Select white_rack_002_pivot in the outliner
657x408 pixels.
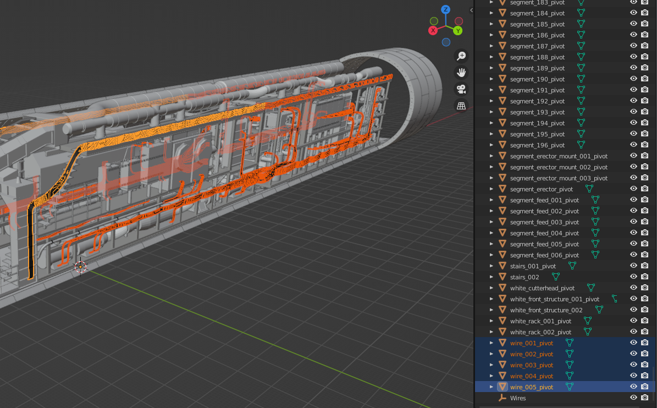(540, 332)
